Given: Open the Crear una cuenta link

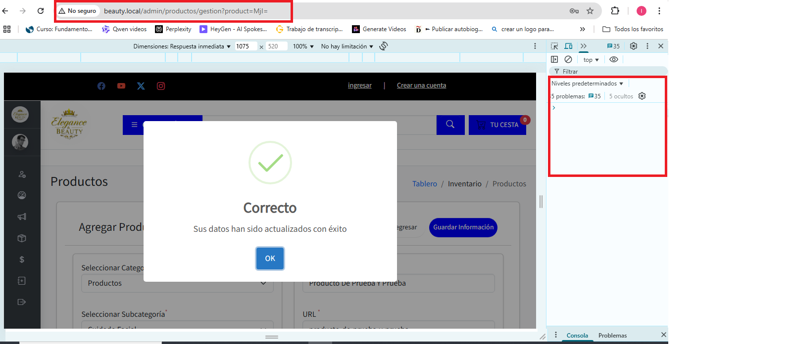Looking at the screenshot, I should coord(421,86).
